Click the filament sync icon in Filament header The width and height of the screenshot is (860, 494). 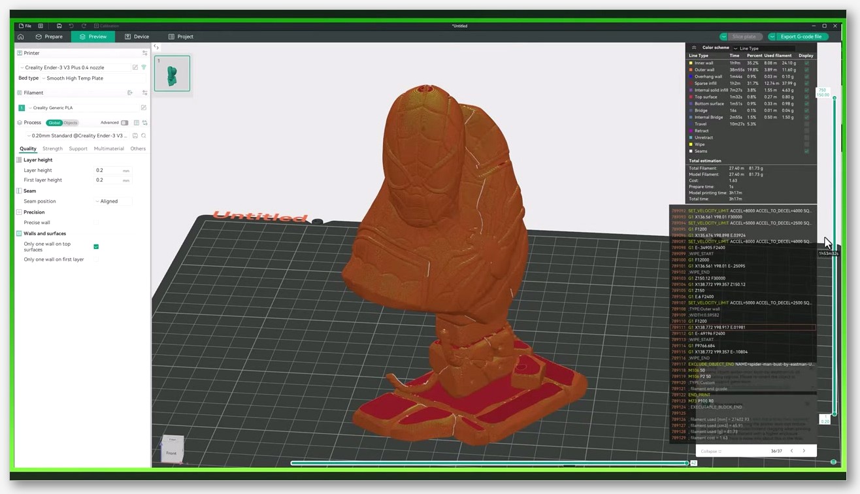[130, 93]
